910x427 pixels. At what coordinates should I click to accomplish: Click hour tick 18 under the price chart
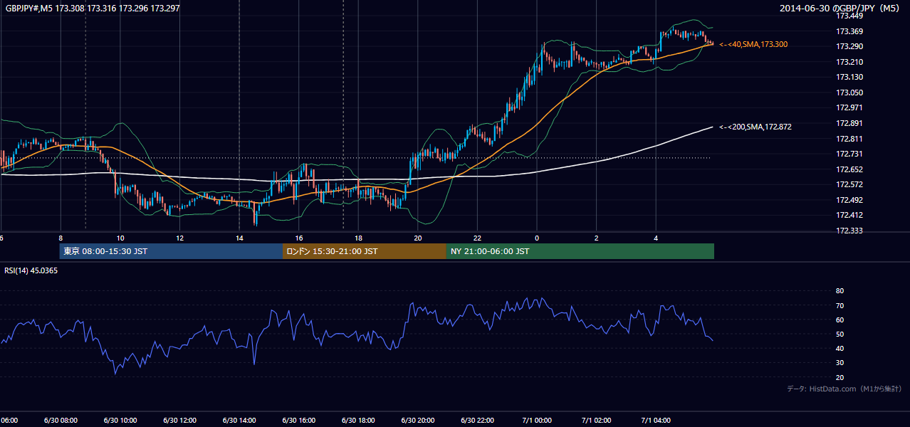tap(358, 238)
